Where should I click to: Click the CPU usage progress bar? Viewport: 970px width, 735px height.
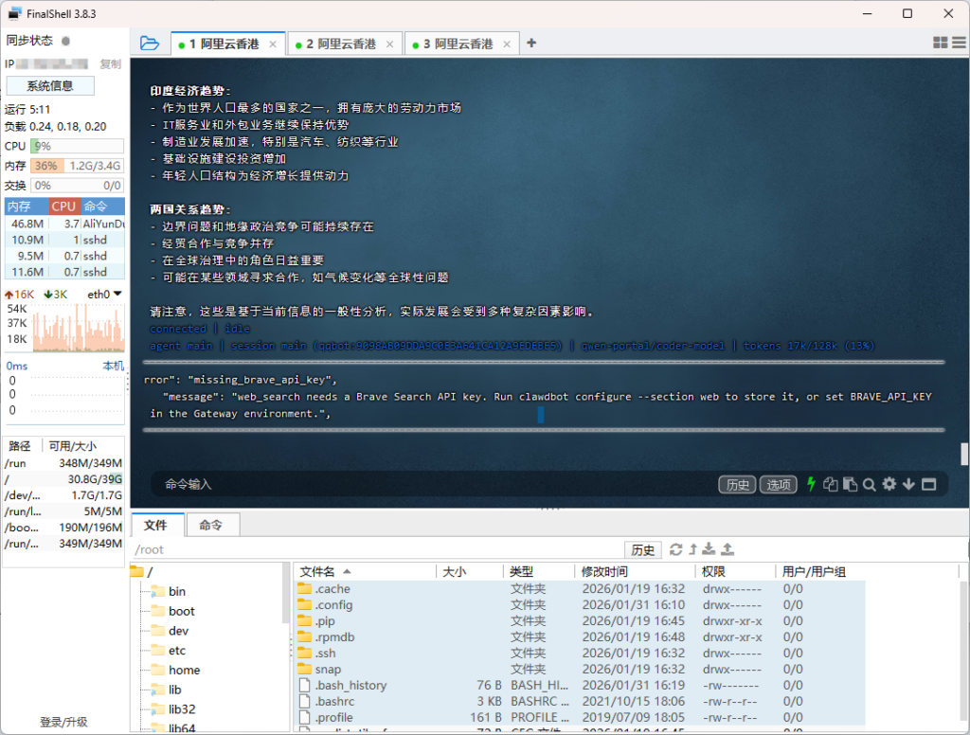(x=77, y=146)
